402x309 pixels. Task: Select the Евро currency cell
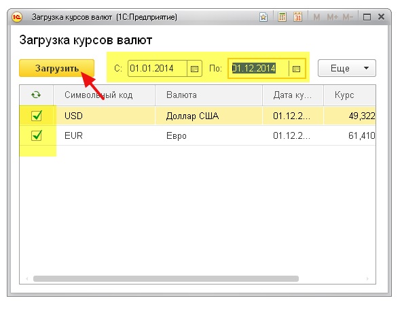coord(208,135)
